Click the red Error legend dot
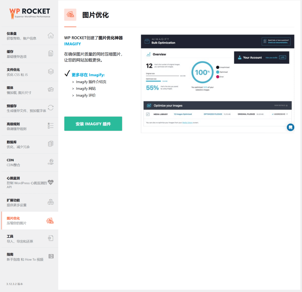This screenshot has width=302, height=292. click(217, 77)
